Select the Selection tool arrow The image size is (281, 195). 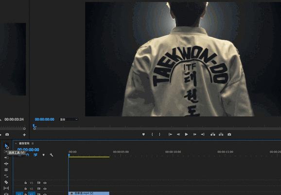[x=6, y=146]
